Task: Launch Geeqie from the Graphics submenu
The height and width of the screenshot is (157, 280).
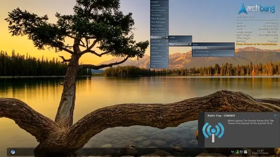Action: point(180,41)
